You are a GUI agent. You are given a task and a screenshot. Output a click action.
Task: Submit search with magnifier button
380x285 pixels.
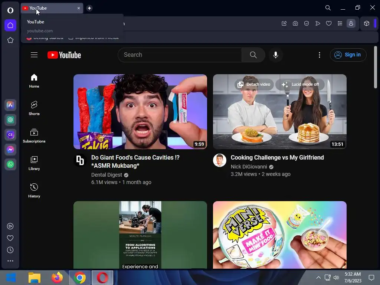[x=253, y=55]
